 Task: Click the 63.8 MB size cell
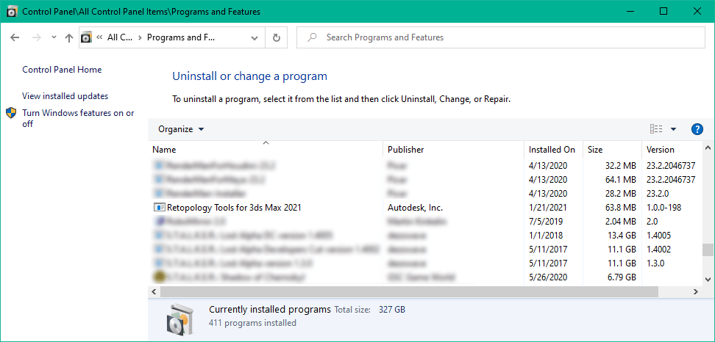point(619,208)
